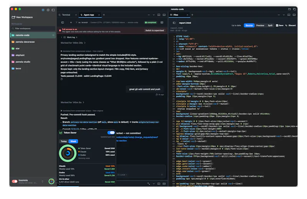Open the Agent App pane chevron dropdown
Screen dimensions: 307x199
tap(154, 15)
